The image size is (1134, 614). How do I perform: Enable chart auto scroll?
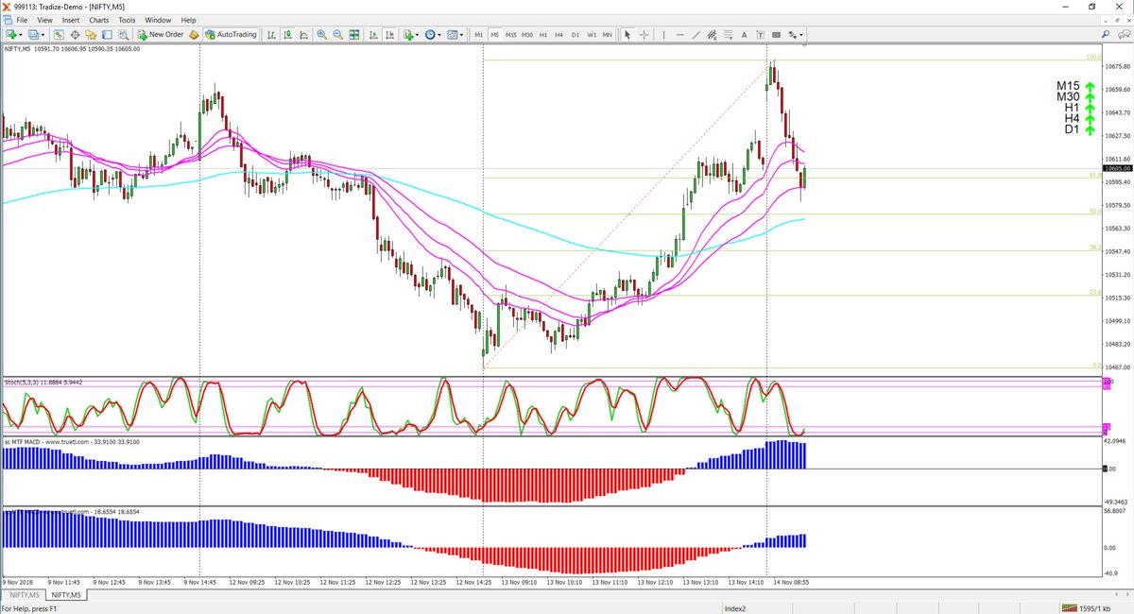371,36
